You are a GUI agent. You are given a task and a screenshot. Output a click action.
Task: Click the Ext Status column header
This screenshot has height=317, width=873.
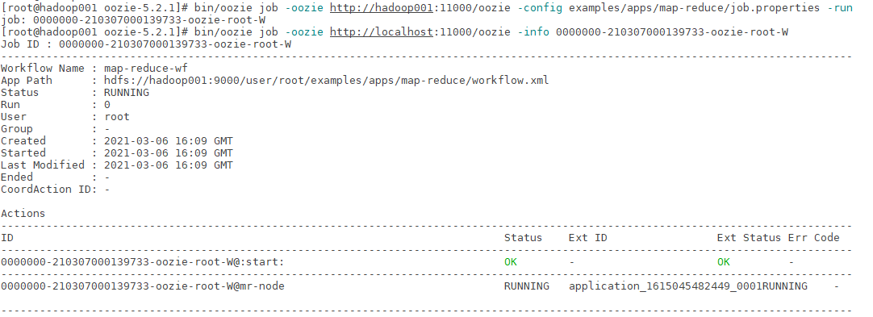pos(749,238)
